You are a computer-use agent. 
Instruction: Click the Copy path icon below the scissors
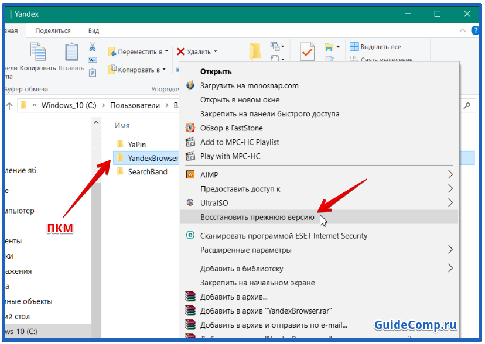[x=92, y=60]
